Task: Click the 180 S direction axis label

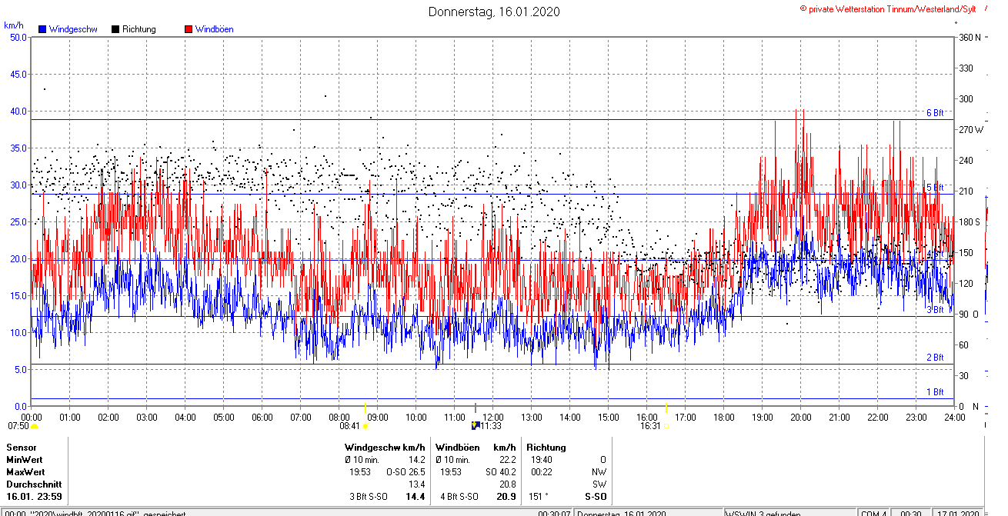Action: tap(970, 221)
